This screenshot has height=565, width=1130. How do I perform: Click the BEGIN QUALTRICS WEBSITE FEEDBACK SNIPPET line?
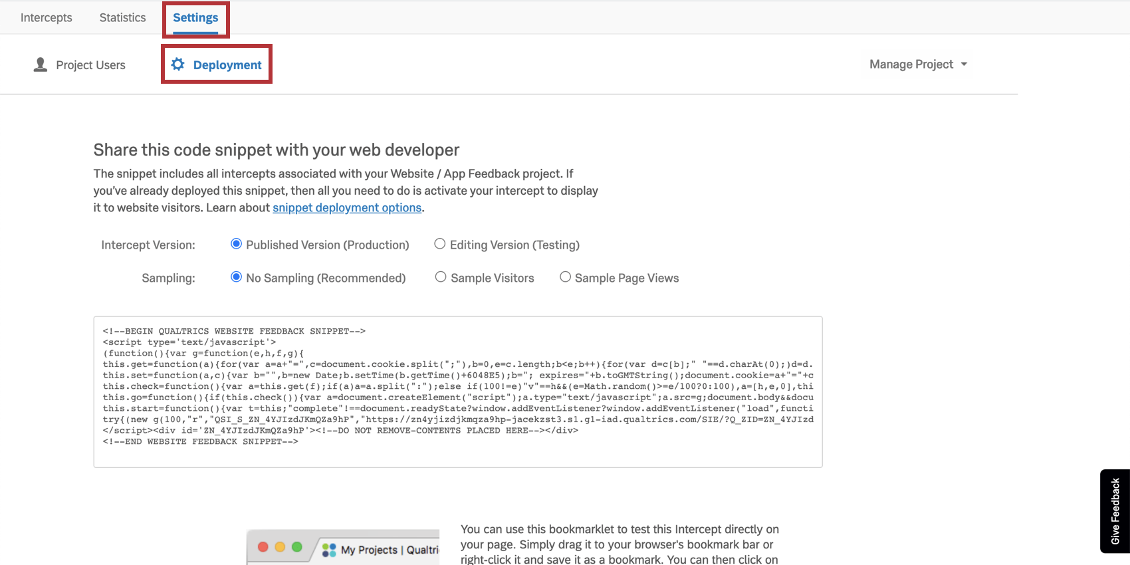[x=234, y=331]
